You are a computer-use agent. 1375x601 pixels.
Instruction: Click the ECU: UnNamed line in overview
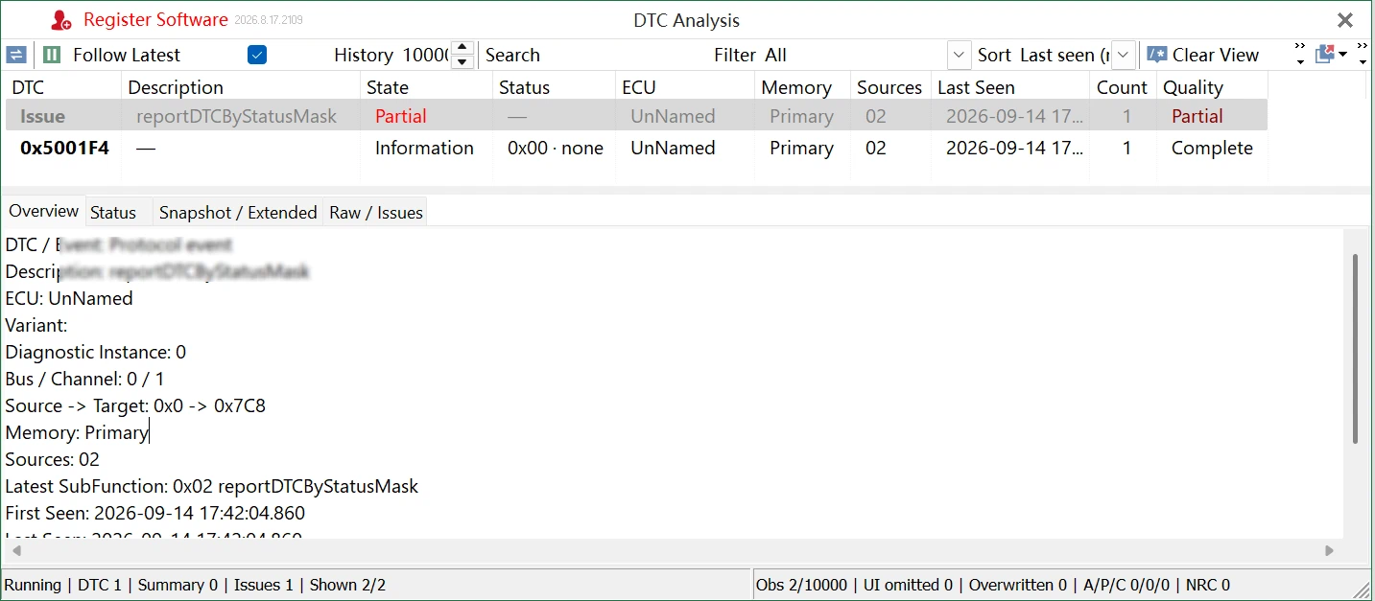pyautogui.click(x=69, y=298)
